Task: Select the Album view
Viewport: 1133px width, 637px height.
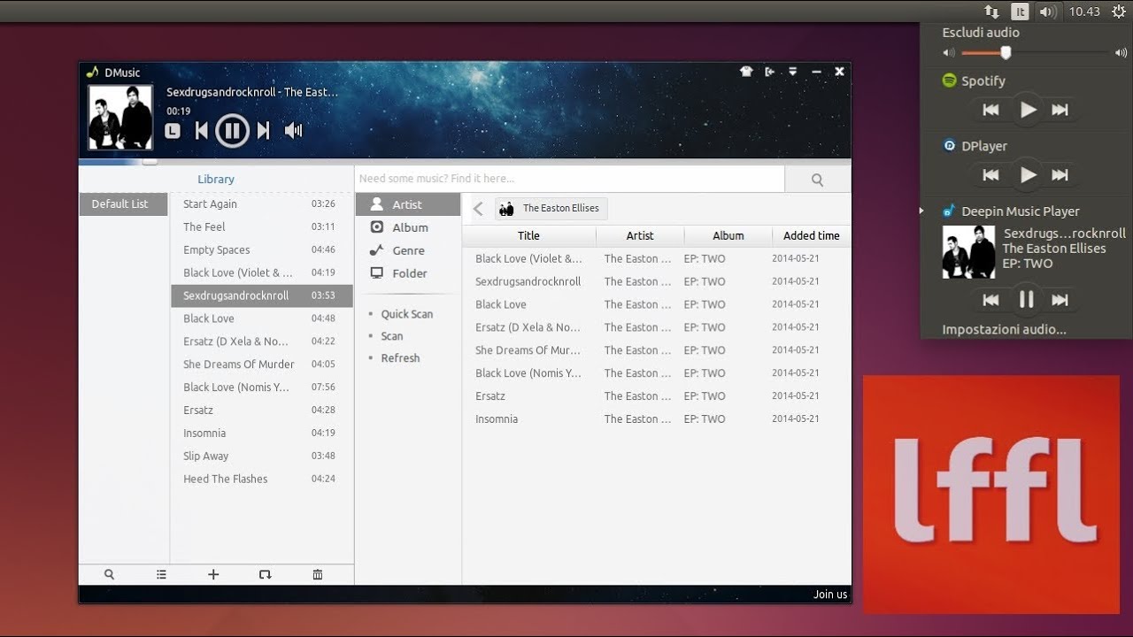Action: pos(408,227)
